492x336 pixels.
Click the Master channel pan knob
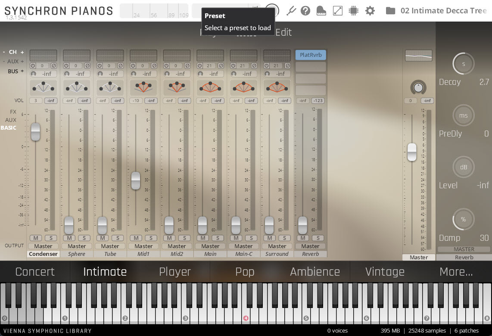[418, 87]
